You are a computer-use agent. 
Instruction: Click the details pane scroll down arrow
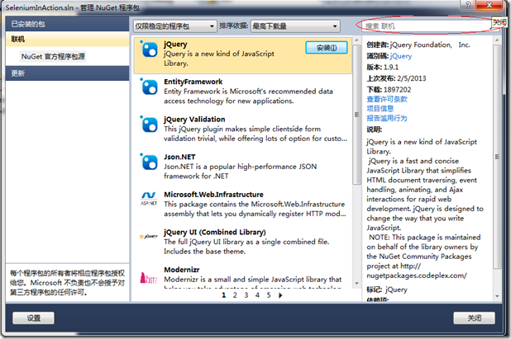tap(497, 296)
